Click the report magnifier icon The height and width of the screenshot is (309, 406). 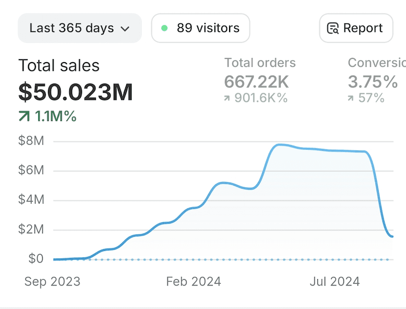coord(333,28)
